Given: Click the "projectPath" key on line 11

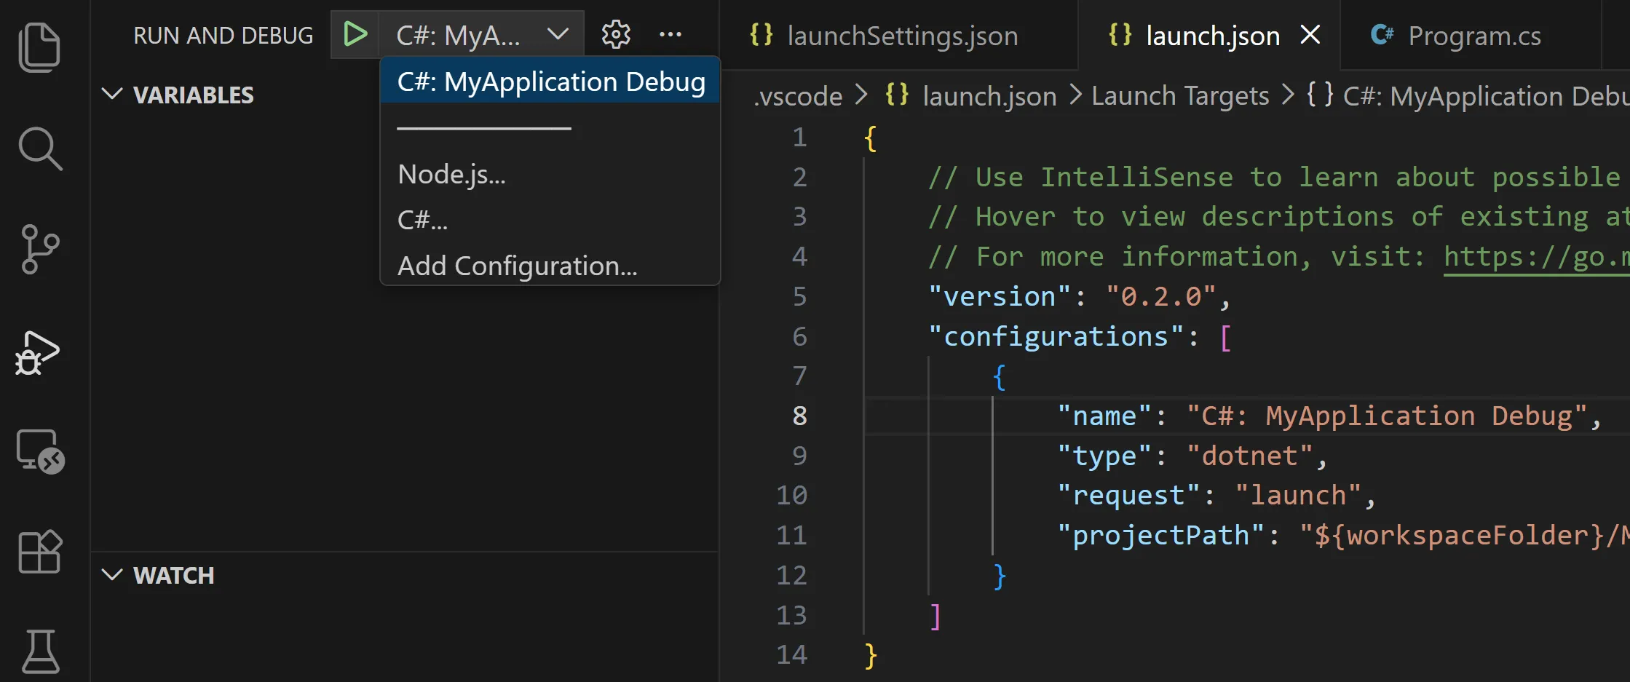Looking at the screenshot, I should click(1160, 536).
